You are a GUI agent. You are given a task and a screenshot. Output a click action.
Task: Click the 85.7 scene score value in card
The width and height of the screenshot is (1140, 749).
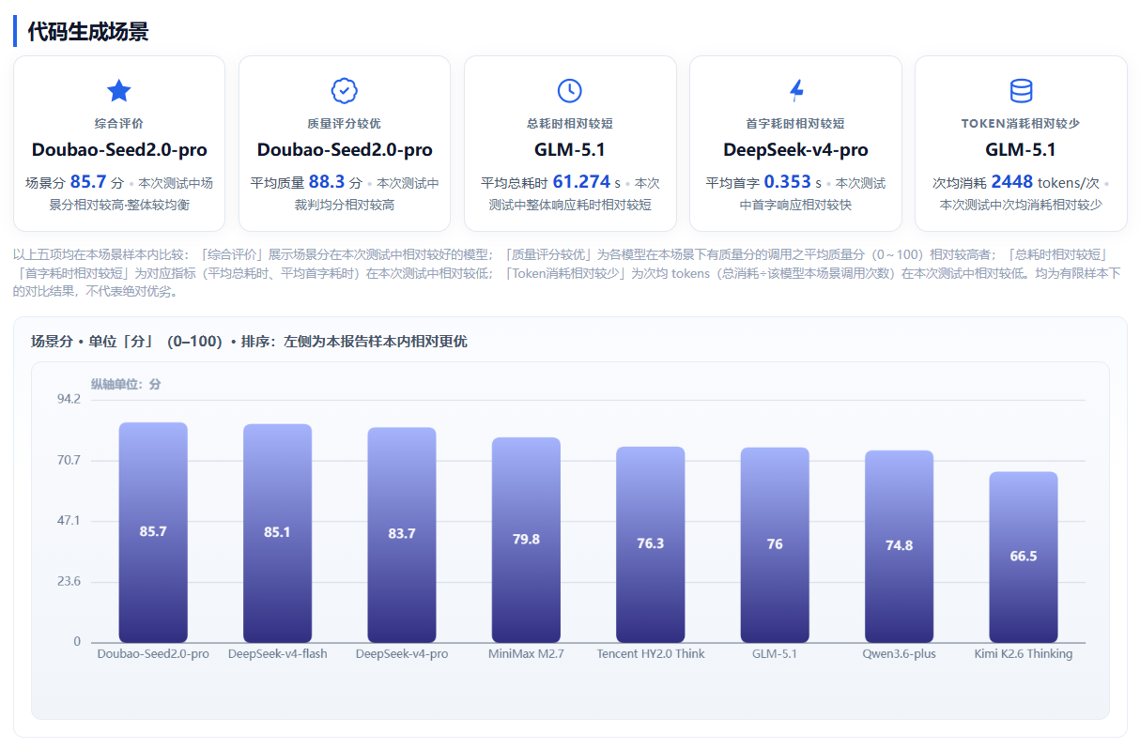point(88,182)
